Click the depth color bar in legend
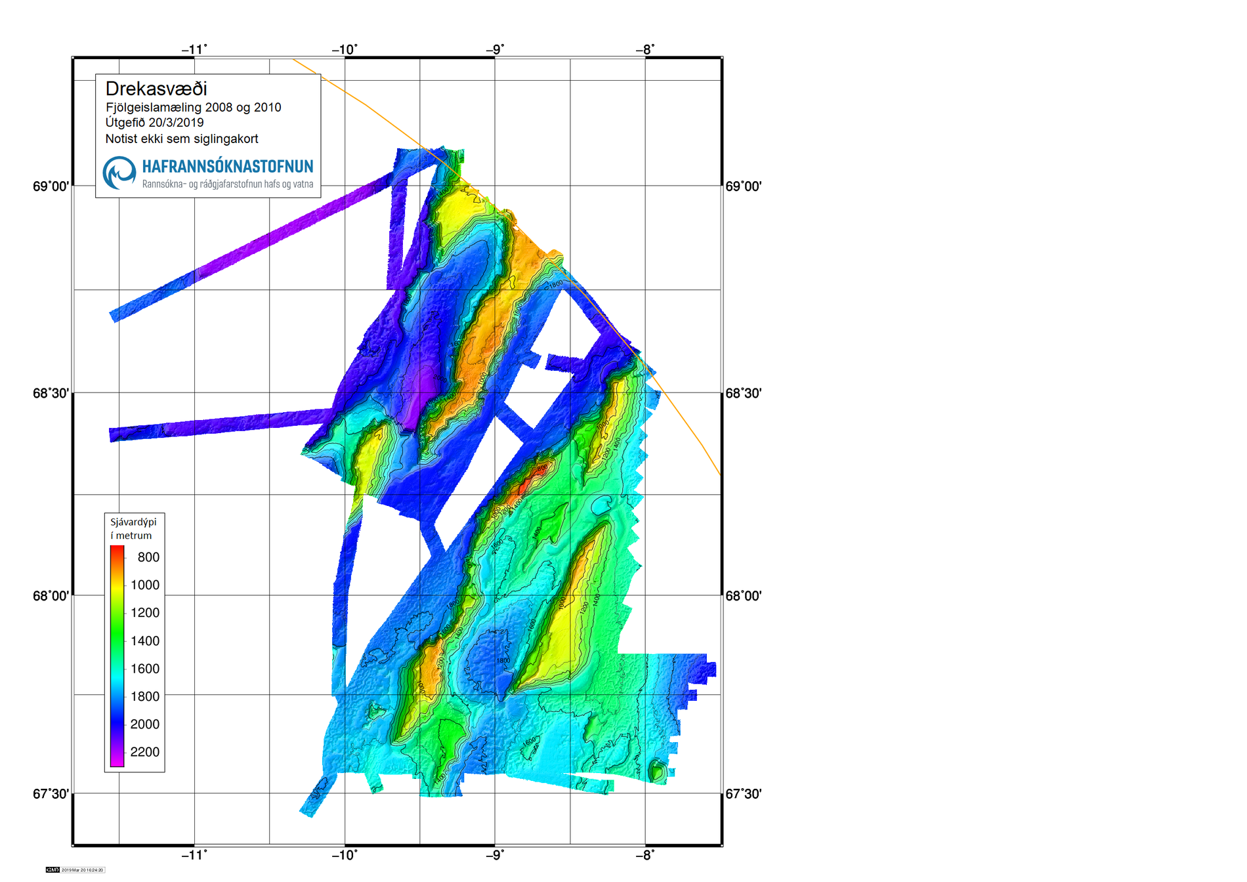 (117, 656)
